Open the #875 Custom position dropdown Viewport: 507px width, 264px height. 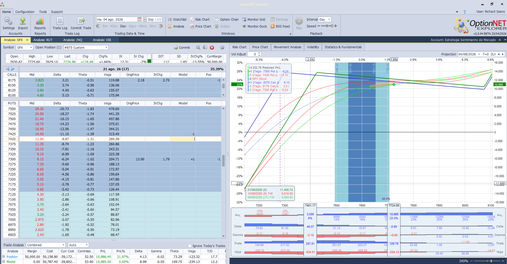(106, 47)
